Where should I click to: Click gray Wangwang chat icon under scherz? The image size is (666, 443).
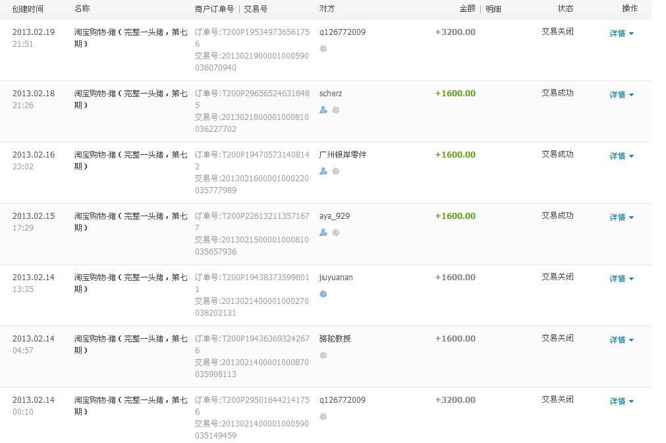point(336,110)
